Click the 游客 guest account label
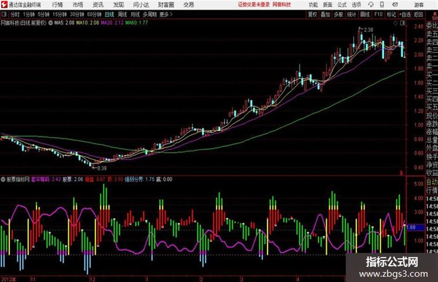The height and width of the screenshot is (282, 438). pyautogui.click(x=419, y=5)
